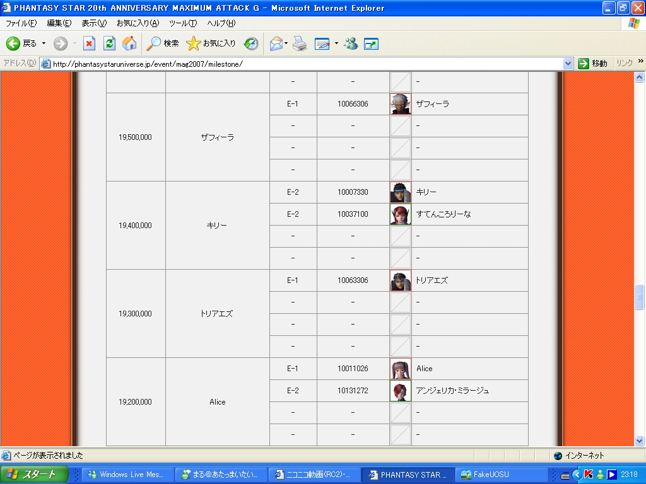Viewport: 646px width, 484px height.
Task: Click すてんころりーな character avatar
Action: tap(401, 214)
